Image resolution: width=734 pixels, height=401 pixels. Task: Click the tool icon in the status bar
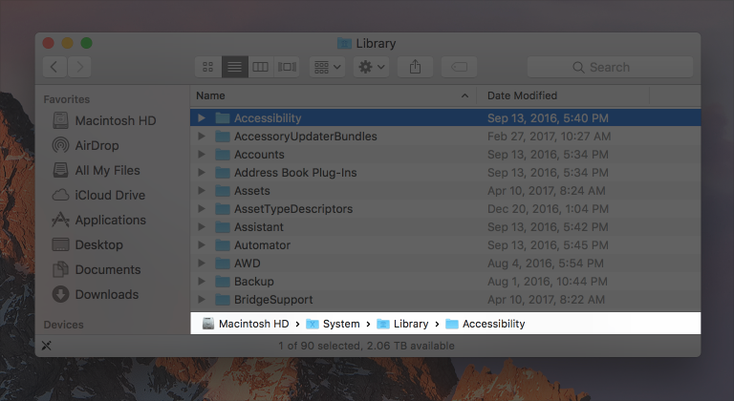coord(46,346)
